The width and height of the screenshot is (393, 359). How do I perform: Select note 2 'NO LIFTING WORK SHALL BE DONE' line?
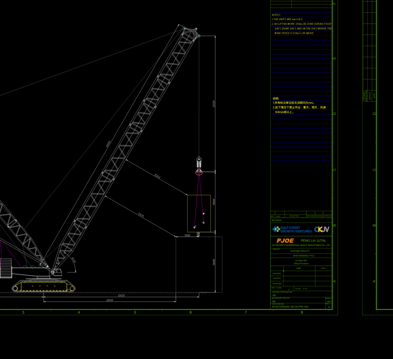[302, 24]
